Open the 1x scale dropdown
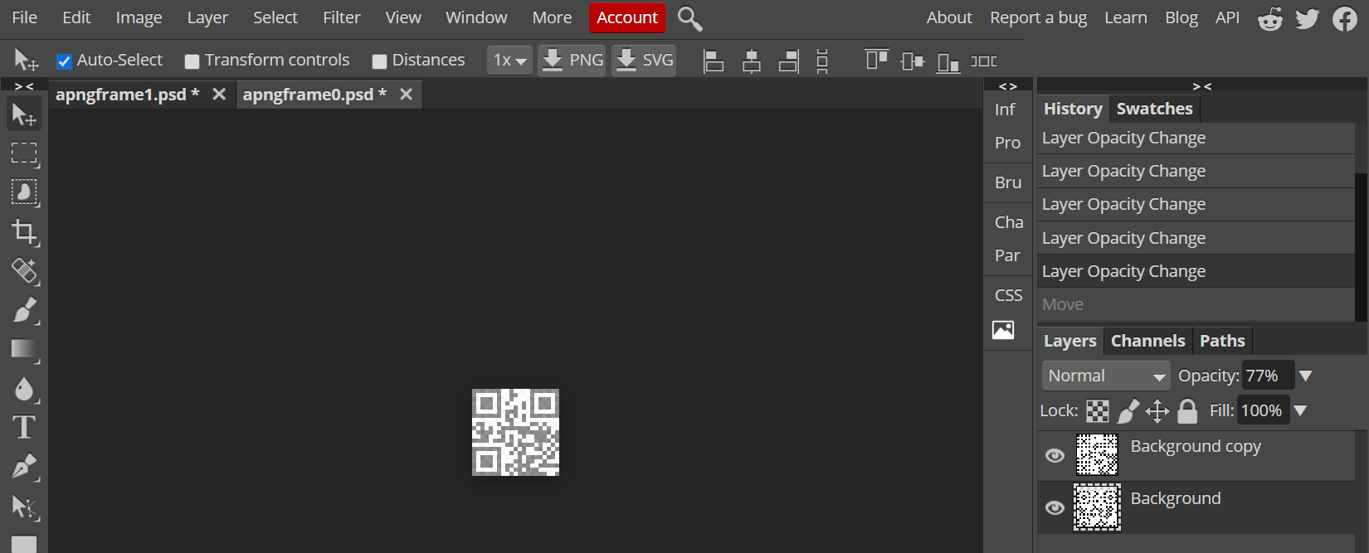 click(x=509, y=61)
